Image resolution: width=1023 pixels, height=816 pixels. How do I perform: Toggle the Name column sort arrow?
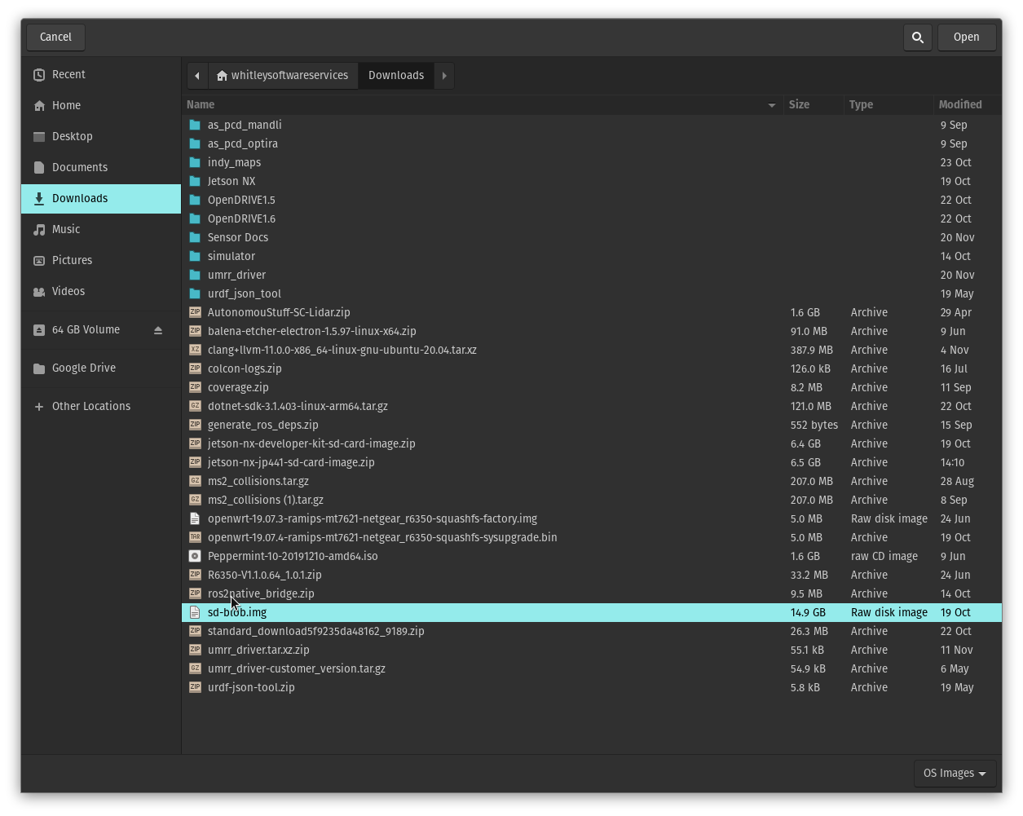click(x=772, y=105)
